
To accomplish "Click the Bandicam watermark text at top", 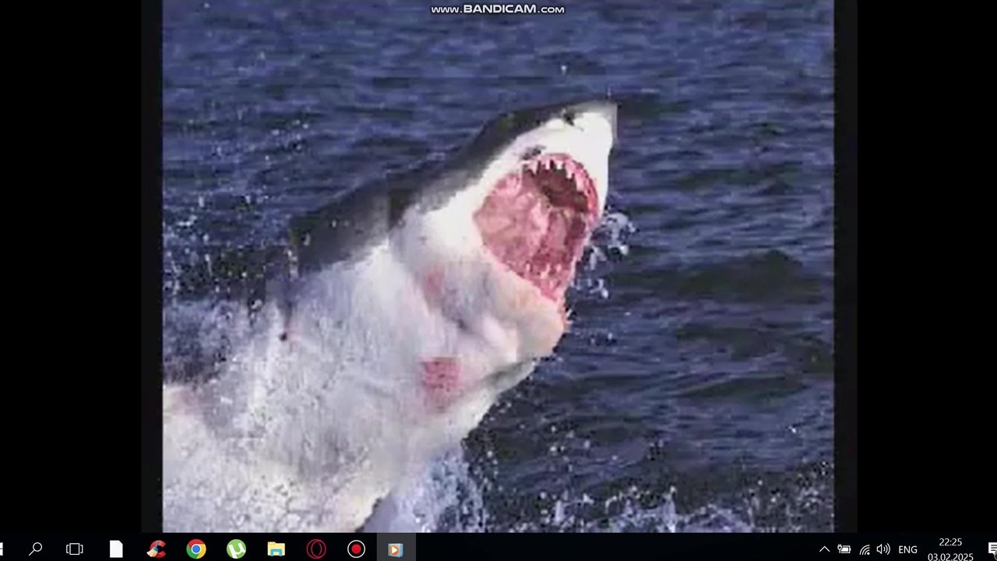I will click(x=498, y=9).
